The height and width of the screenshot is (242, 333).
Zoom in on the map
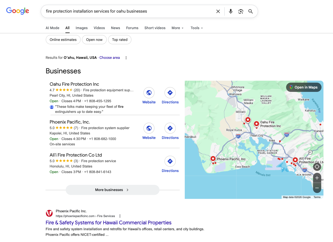[317, 178]
